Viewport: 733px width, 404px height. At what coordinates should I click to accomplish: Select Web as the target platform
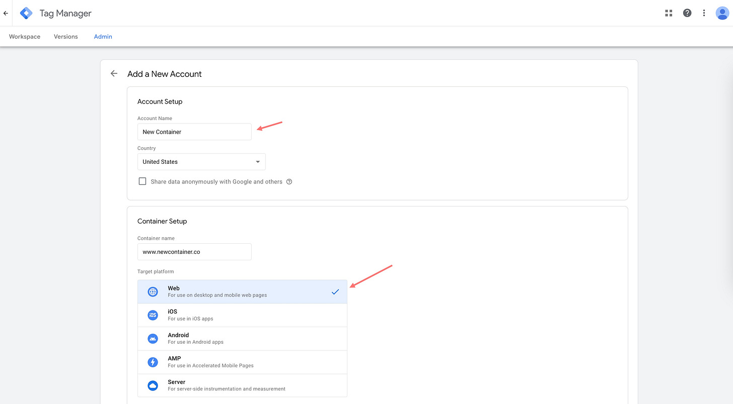click(242, 291)
